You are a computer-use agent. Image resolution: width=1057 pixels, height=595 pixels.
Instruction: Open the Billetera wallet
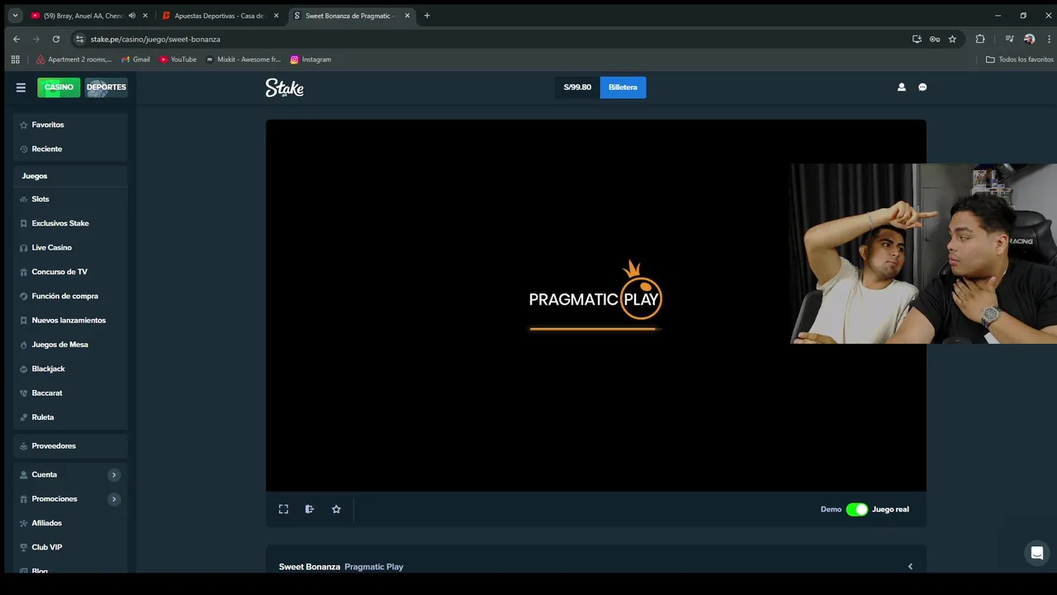pyautogui.click(x=623, y=88)
